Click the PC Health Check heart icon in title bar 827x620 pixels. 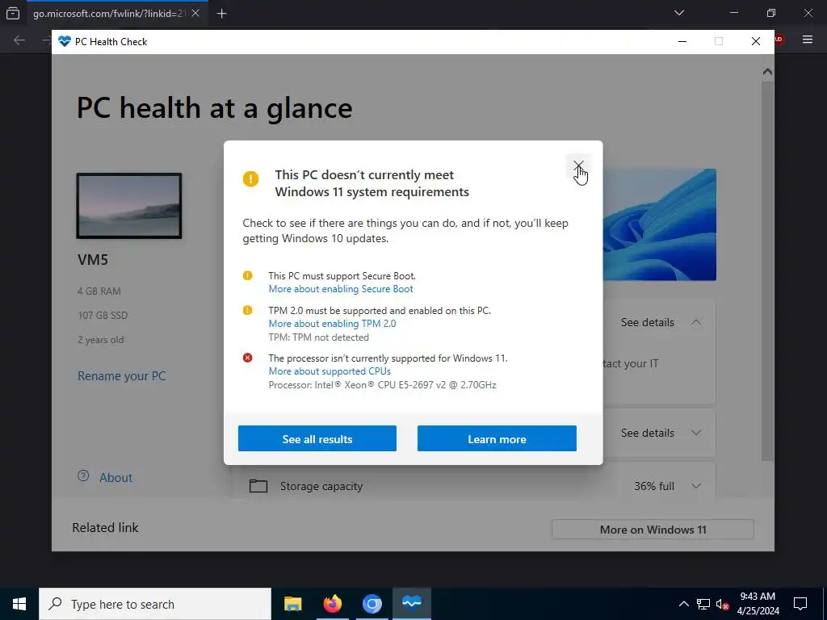tap(65, 42)
